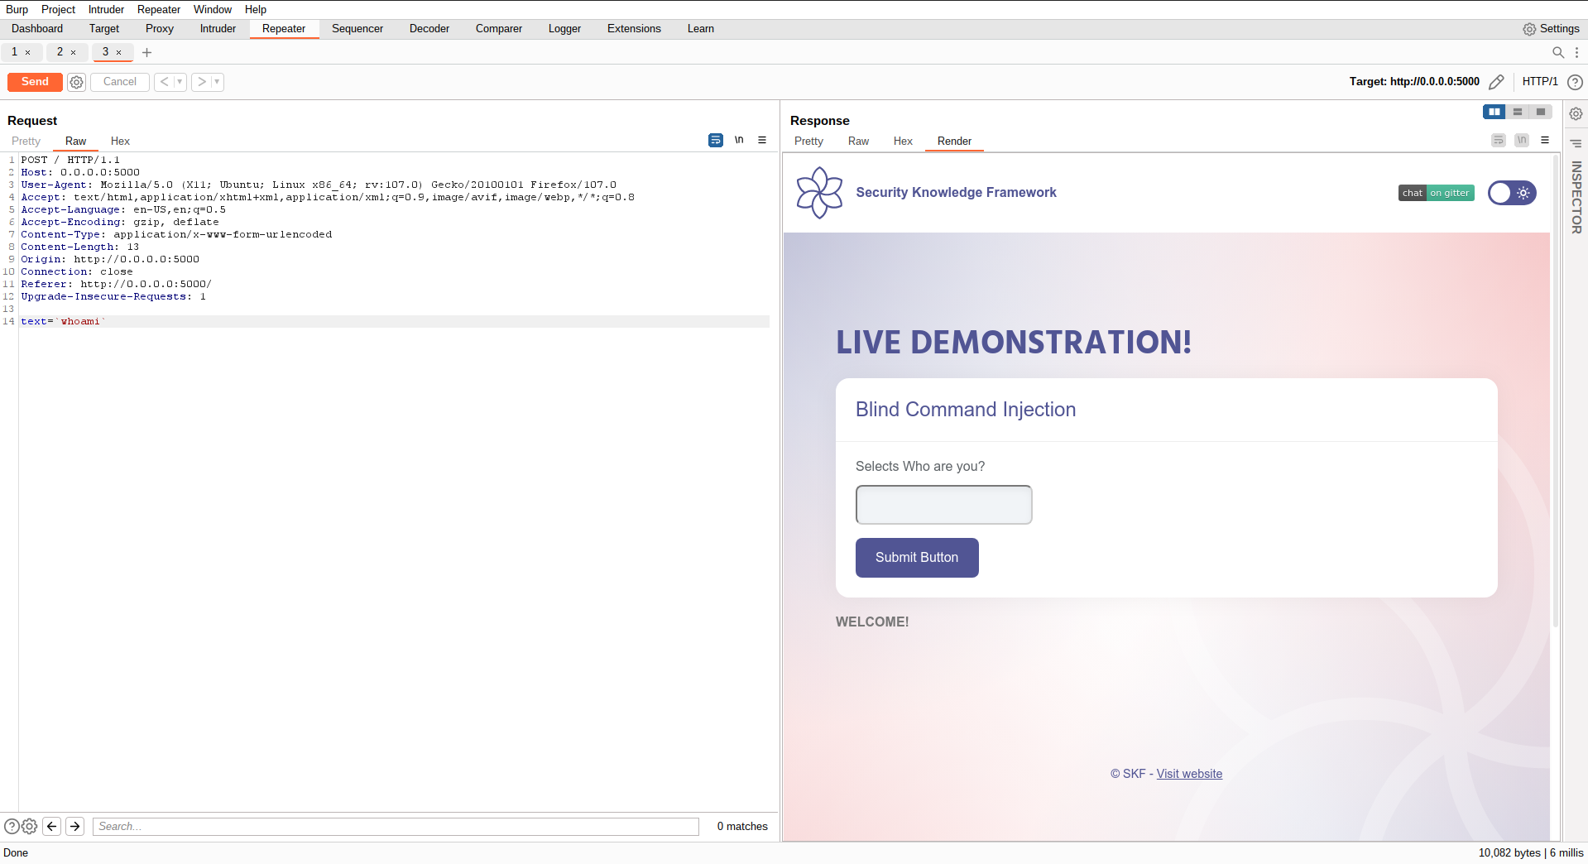This screenshot has height=864, width=1588.
Task: Switch to the Logger tool tab
Action: (x=564, y=29)
